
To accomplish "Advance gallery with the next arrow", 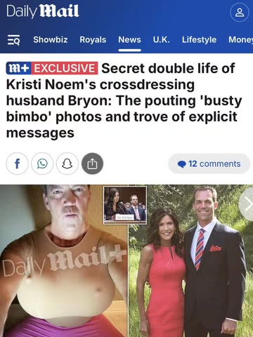I will (x=247, y=204).
